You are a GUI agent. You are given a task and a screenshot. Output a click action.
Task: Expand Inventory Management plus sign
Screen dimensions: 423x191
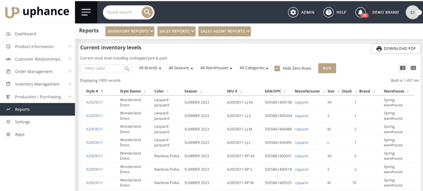(70, 84)
